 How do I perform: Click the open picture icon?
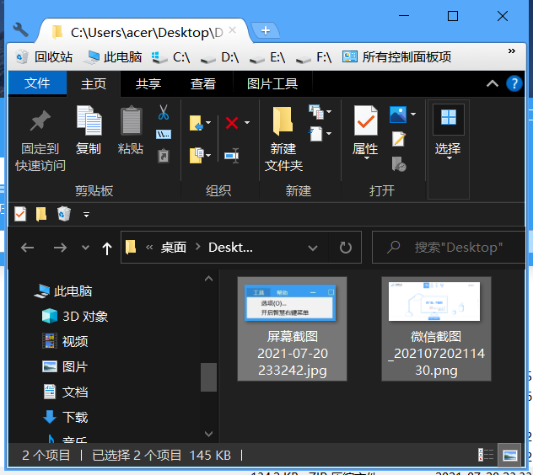[x=398, y=115]
